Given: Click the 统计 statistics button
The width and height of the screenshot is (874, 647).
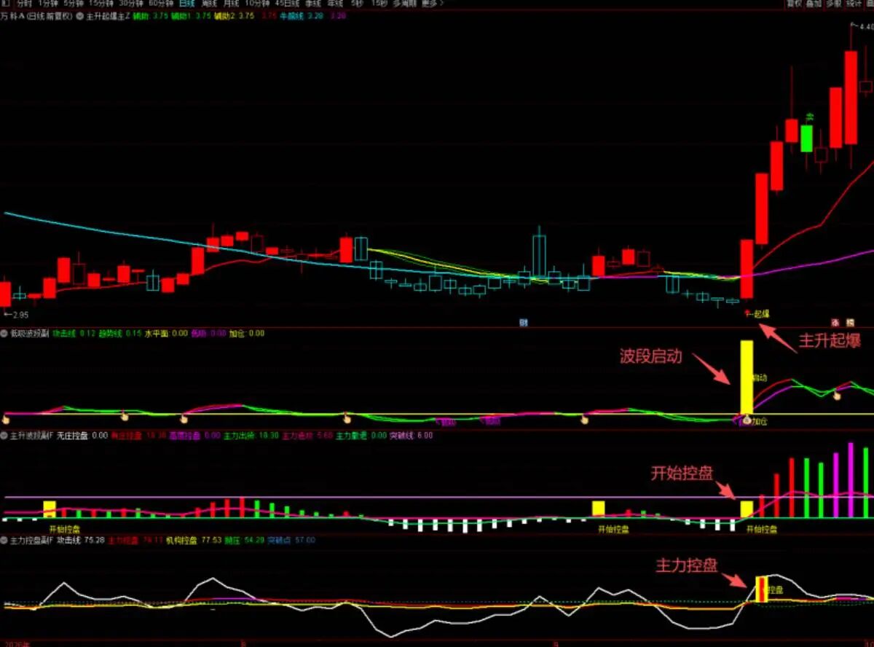Looking at the screenshot, I should click(854, 4).
